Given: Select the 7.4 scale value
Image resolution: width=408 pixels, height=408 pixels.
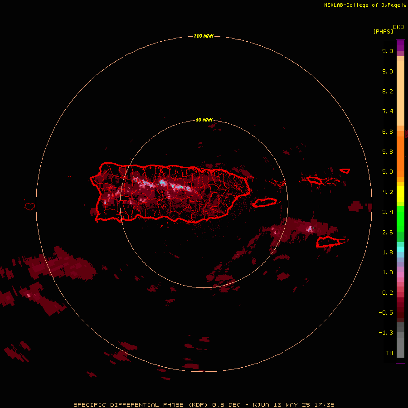Looking at the screenshot, I should (388, 112).
